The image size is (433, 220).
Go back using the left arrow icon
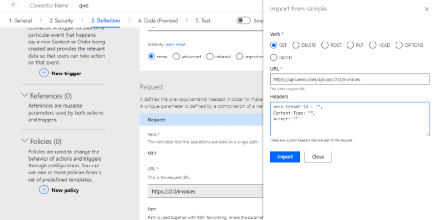pyautogui.click(x=14, y=5)
